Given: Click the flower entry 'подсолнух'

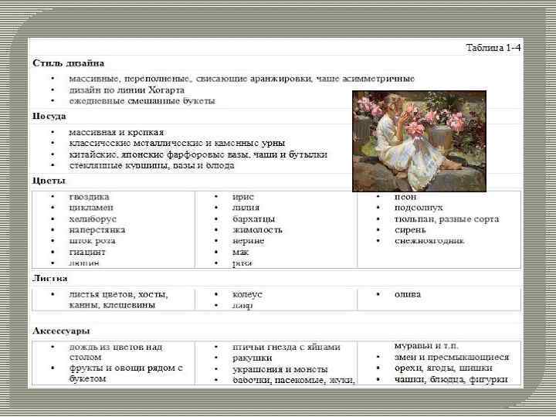Looking at the screenshot, I should [419, 208].
